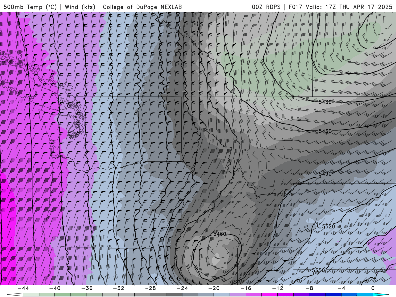Click the "500mb Temp (°C)" title text

click(x=30, y=7)
